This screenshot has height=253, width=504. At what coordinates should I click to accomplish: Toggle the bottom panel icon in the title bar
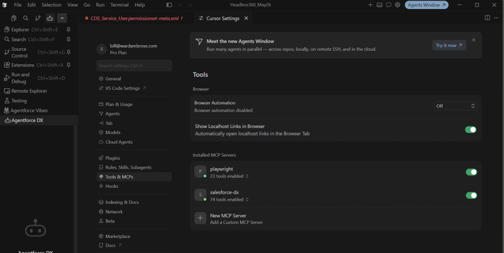click(x=380, y=5)
